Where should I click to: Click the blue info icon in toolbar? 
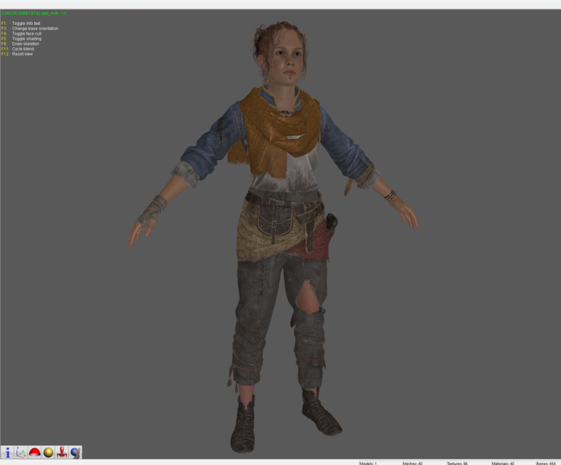coord(7,453)
